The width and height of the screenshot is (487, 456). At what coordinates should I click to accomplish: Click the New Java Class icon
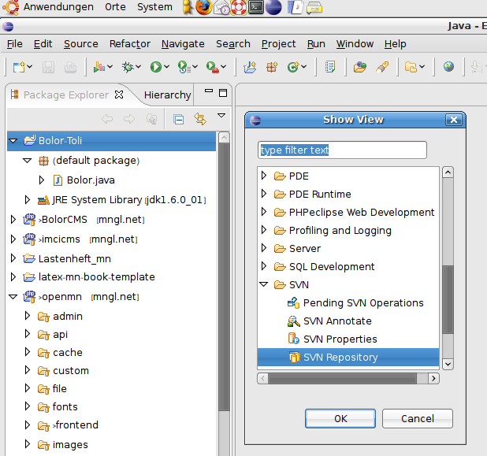(293, 67)
